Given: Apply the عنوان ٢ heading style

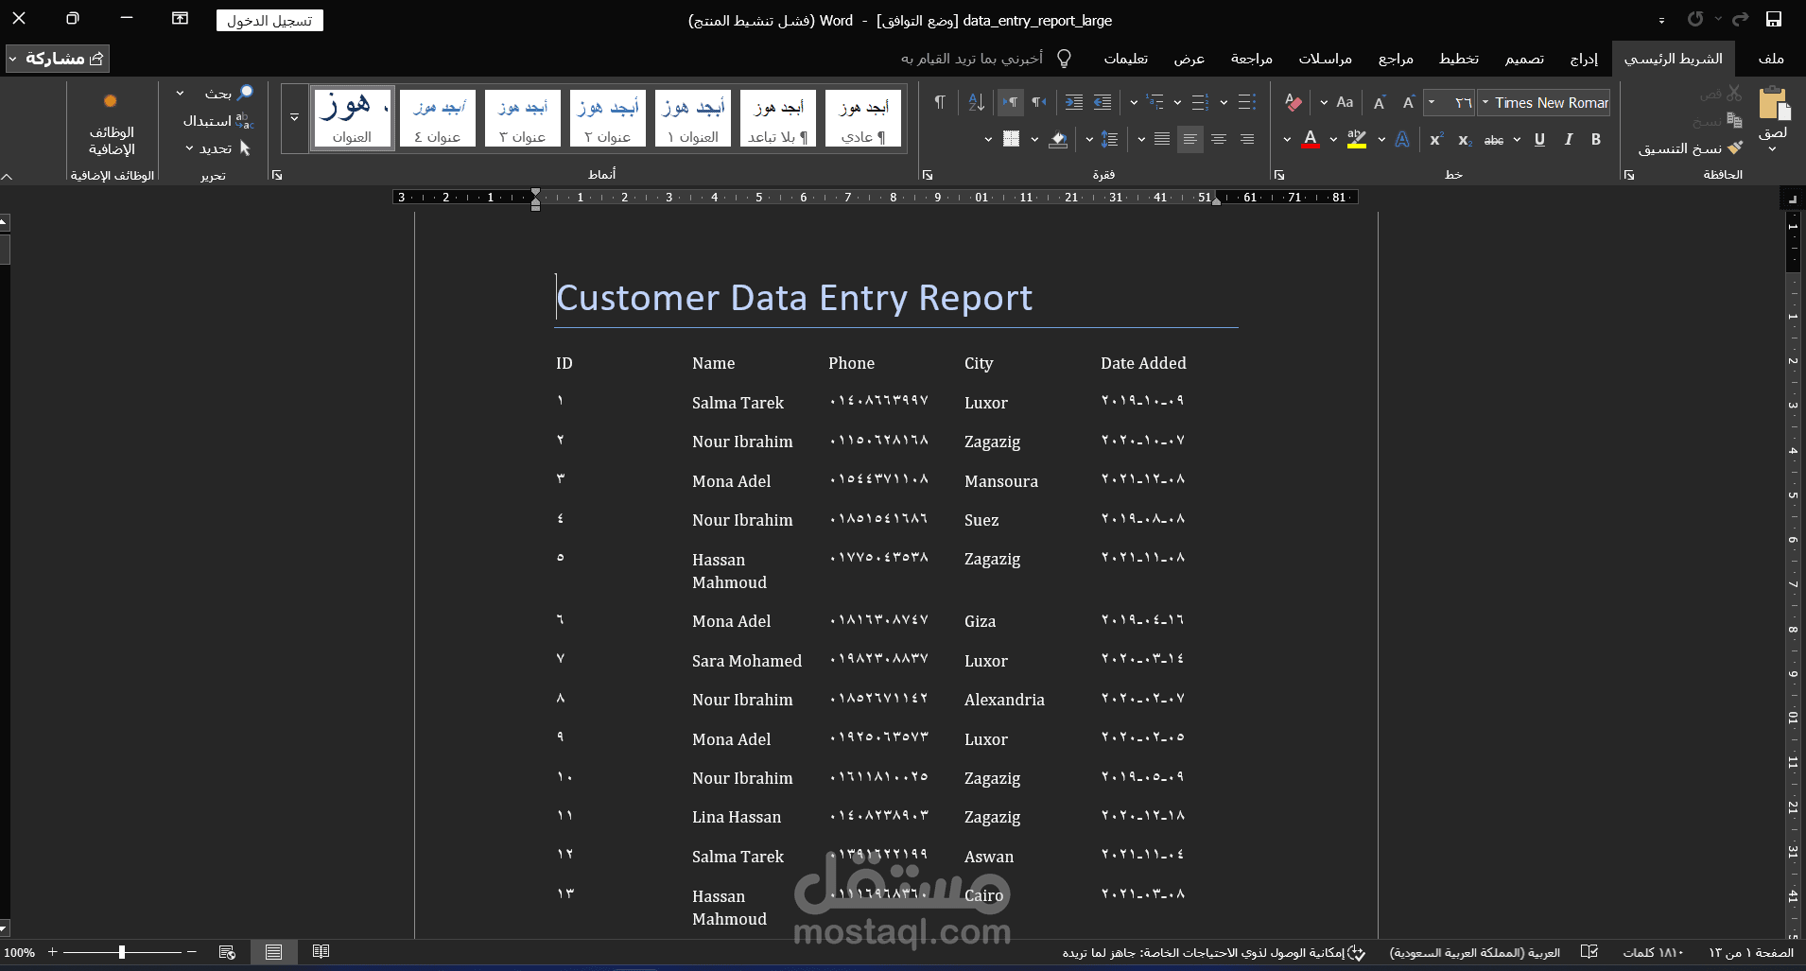Looking at the screenshot, I should click(x=607, y=118).
